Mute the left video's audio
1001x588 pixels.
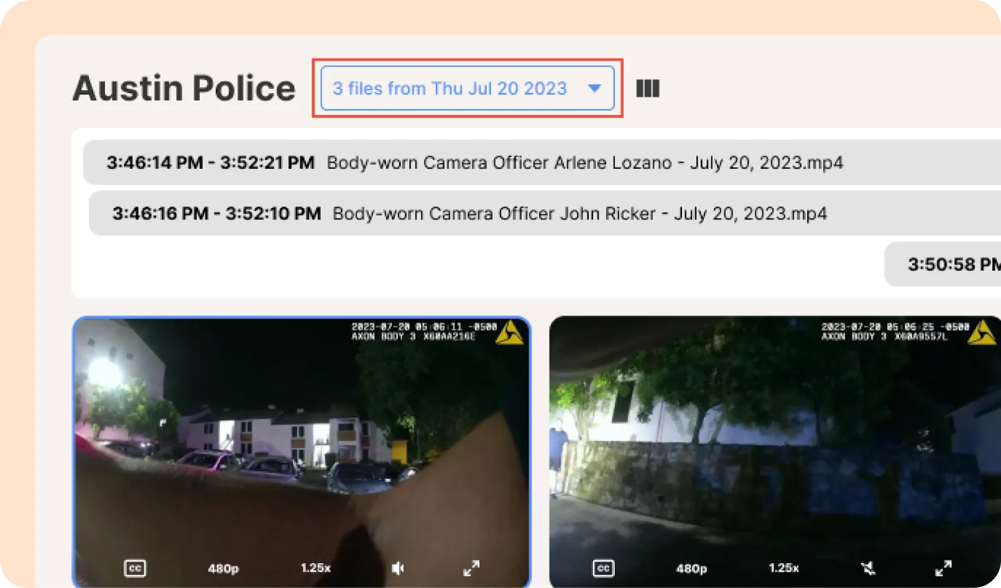tap(398, 568)
